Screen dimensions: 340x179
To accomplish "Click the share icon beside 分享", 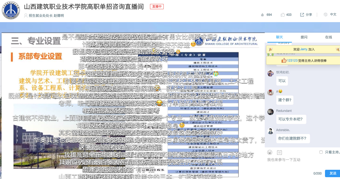I will [x=302, y=15].
